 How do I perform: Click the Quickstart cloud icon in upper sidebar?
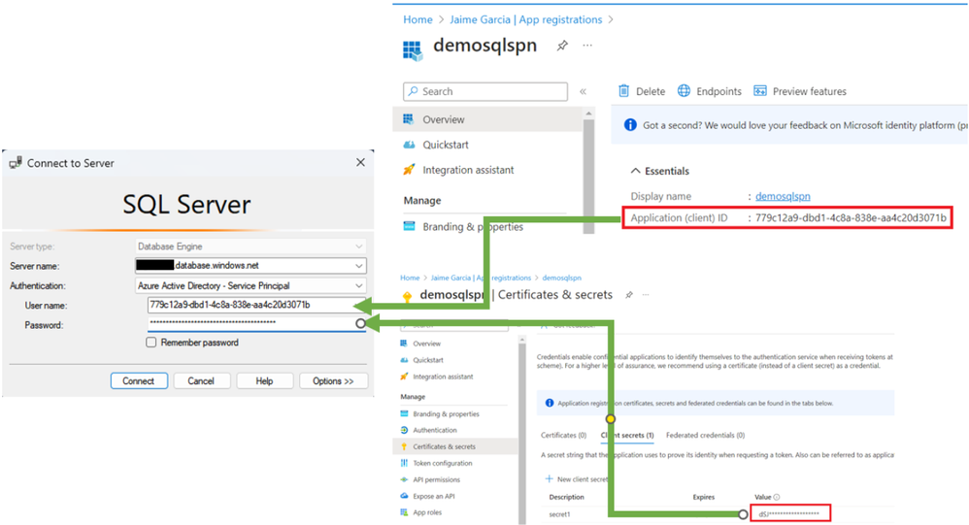click(409, 145)
